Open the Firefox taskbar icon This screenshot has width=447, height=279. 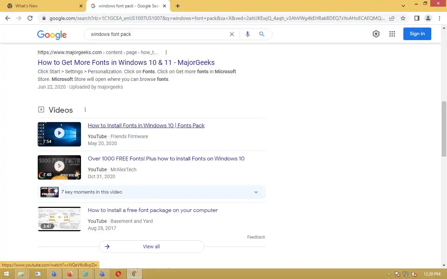[70, 274]
